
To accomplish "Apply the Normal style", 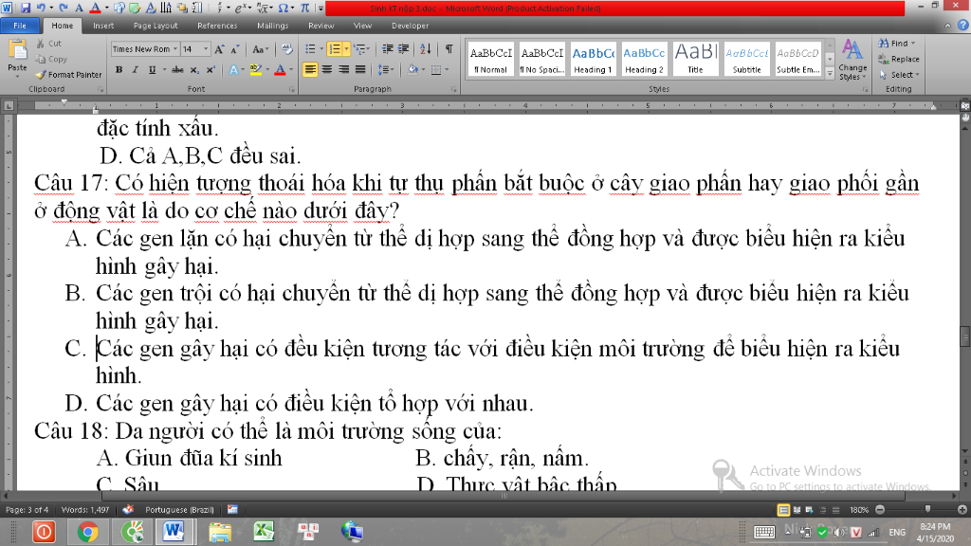I will click(x=491, y=60).
